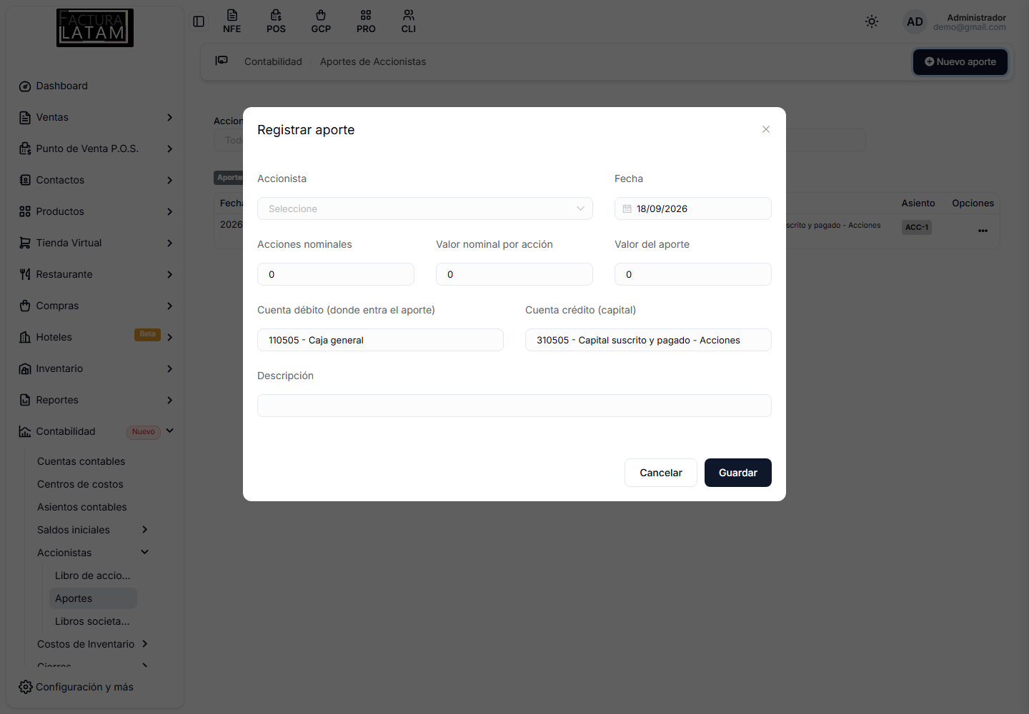Collapse the Contabilidad sidebar section
The width and height of the screenshot is (1029, 714).
[x=96, y=431]
